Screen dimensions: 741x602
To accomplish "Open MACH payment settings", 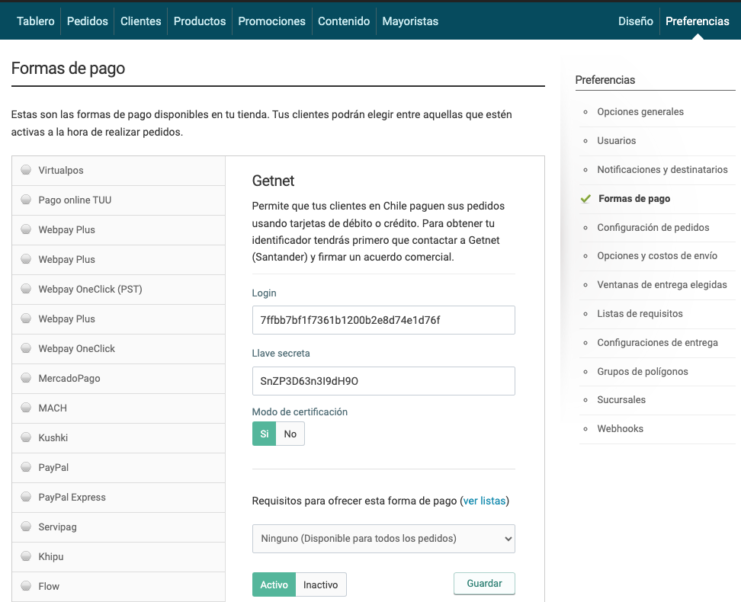I will coord(119,408).
